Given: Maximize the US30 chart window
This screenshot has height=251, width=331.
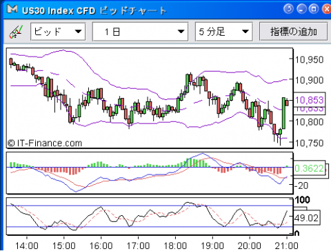Looking at the screenshot, I should click(314, 9).
